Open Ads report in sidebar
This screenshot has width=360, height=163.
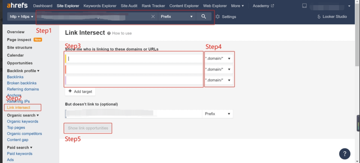[10, 160]
